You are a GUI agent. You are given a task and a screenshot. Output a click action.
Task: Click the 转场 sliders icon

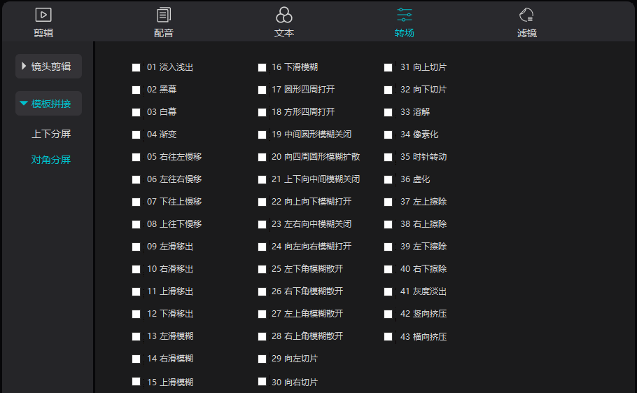coord(404,15)
